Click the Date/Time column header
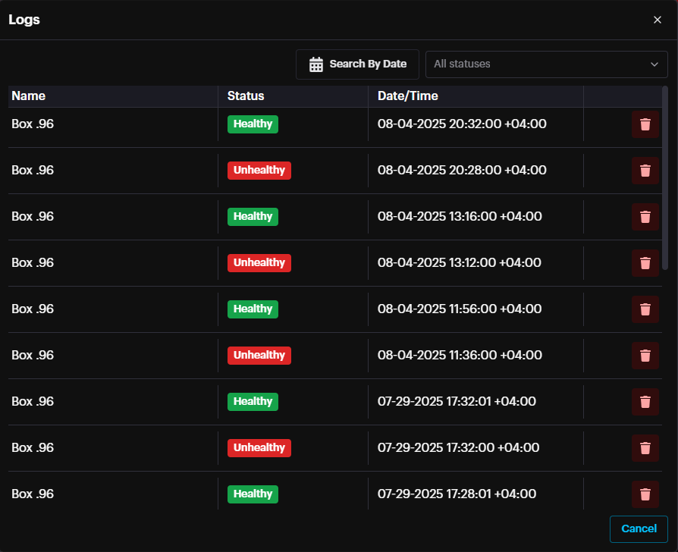The width and height of the screenshot is (678, 552). 408,96
